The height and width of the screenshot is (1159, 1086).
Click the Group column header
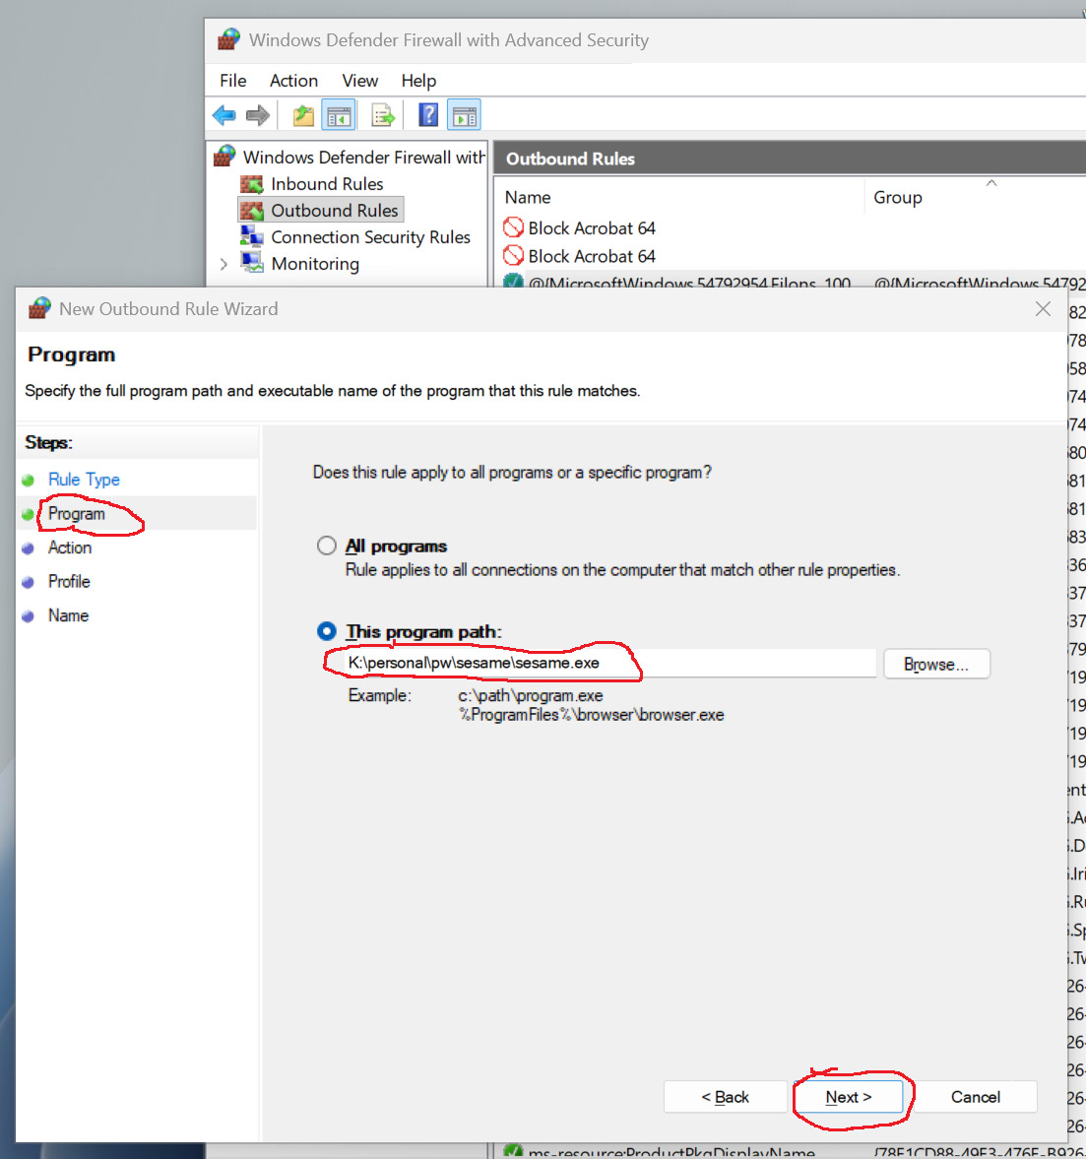tap(898, 197)
